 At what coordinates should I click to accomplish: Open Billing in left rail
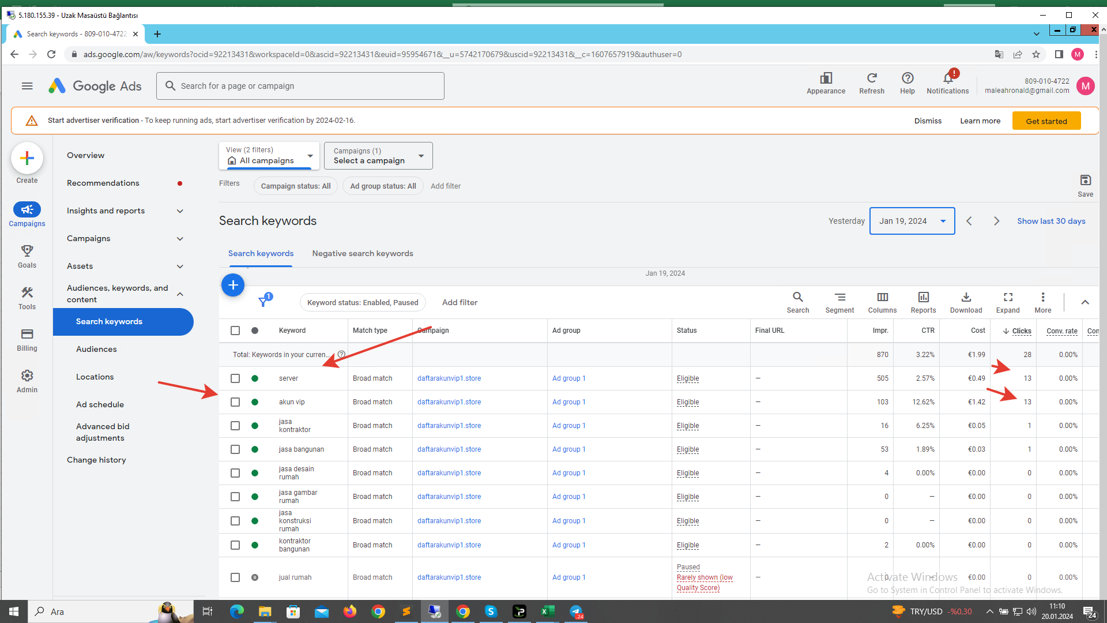[x=27, y=340]
